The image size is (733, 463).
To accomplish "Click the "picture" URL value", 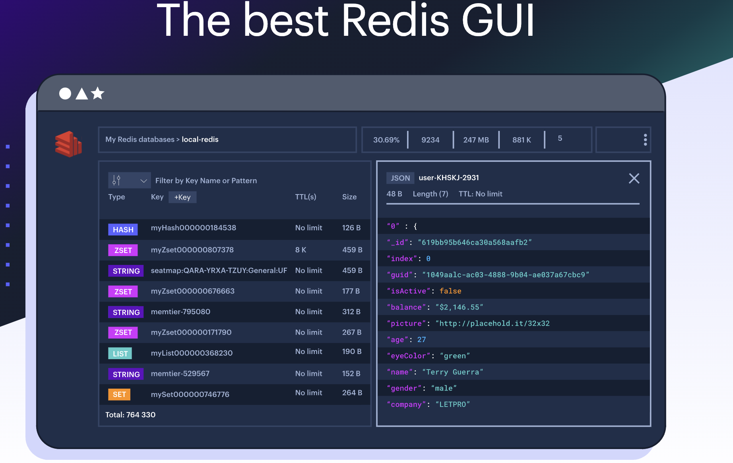I will tap(493, 324).
